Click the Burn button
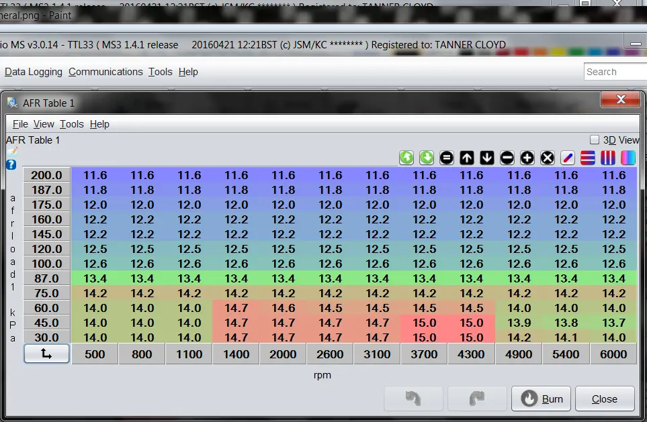Image resolution: width=647 pixels, height=422 pixels. click(x=541, y=399)
